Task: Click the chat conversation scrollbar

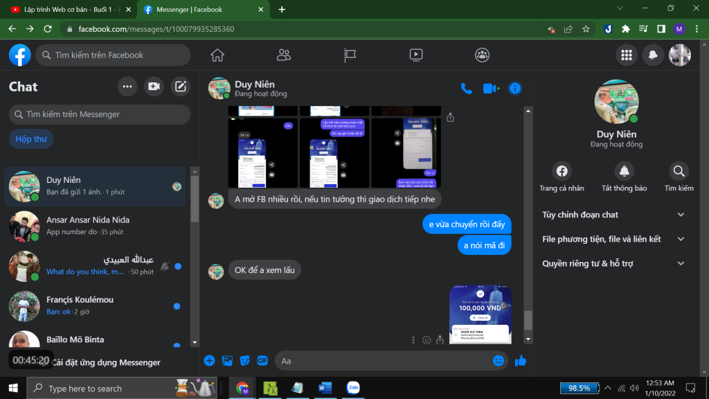Action: 528,319
